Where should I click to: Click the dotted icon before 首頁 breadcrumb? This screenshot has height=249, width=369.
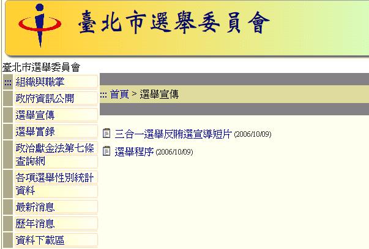[103, 95]
